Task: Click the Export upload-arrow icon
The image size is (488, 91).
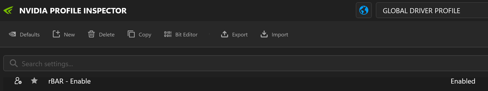Action: (225, 34)
